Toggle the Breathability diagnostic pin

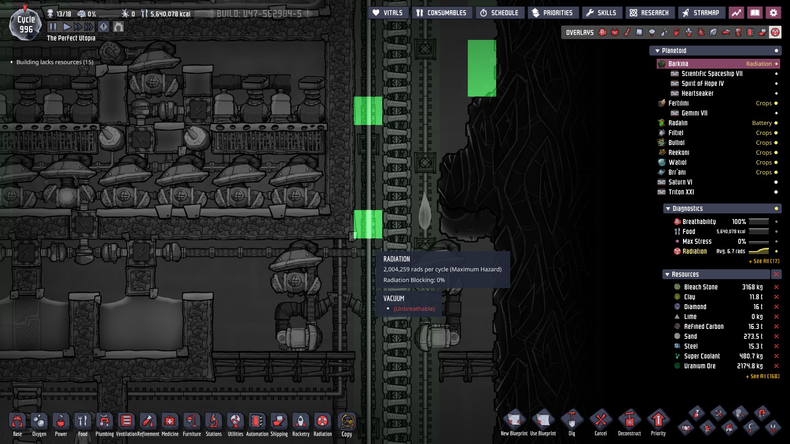[776, 222]
